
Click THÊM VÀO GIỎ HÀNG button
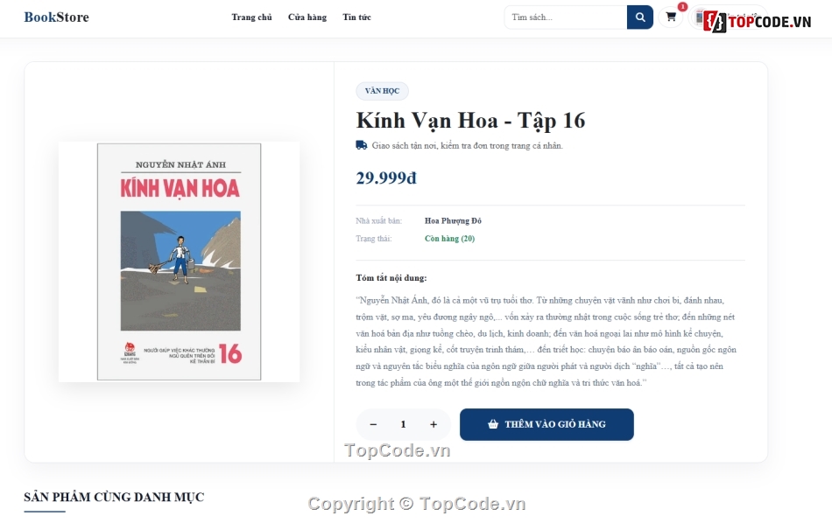(546, 424)
